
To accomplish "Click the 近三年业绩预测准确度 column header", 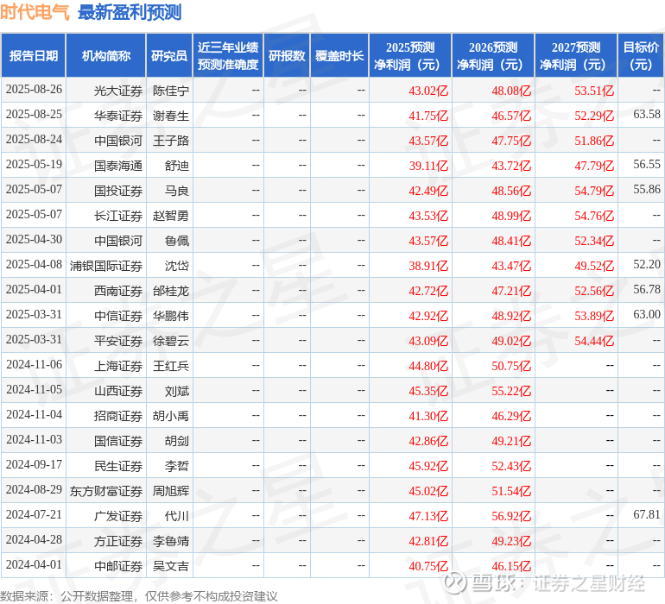I will click(228, 55).
